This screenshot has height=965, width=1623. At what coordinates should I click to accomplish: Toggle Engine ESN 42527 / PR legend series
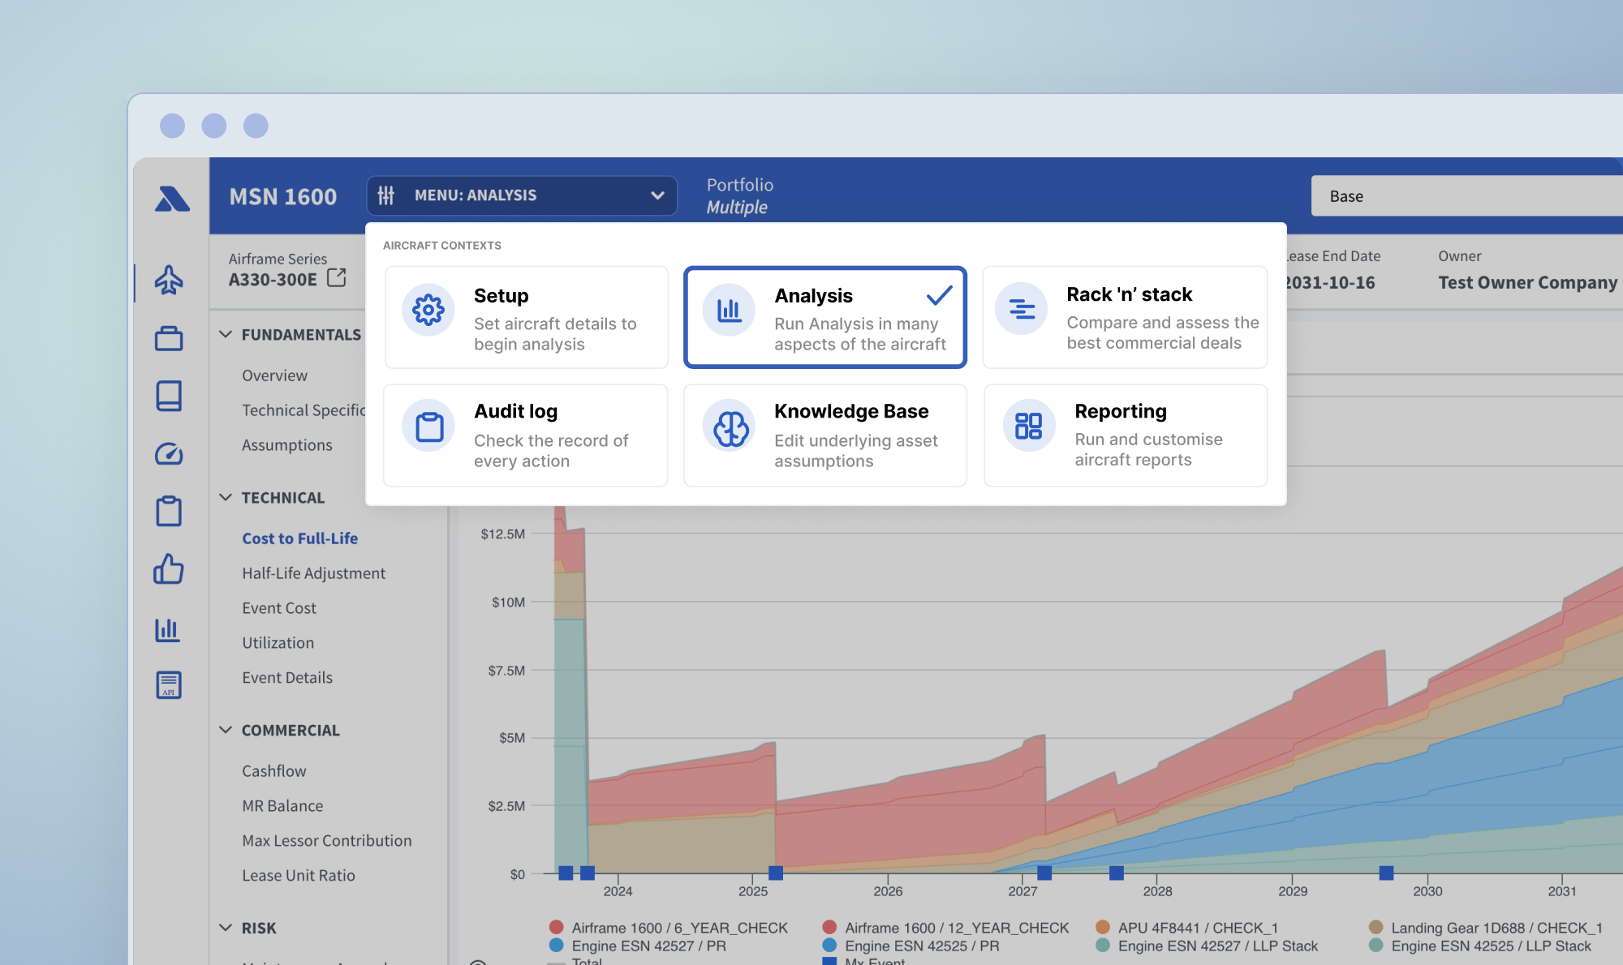638,946
